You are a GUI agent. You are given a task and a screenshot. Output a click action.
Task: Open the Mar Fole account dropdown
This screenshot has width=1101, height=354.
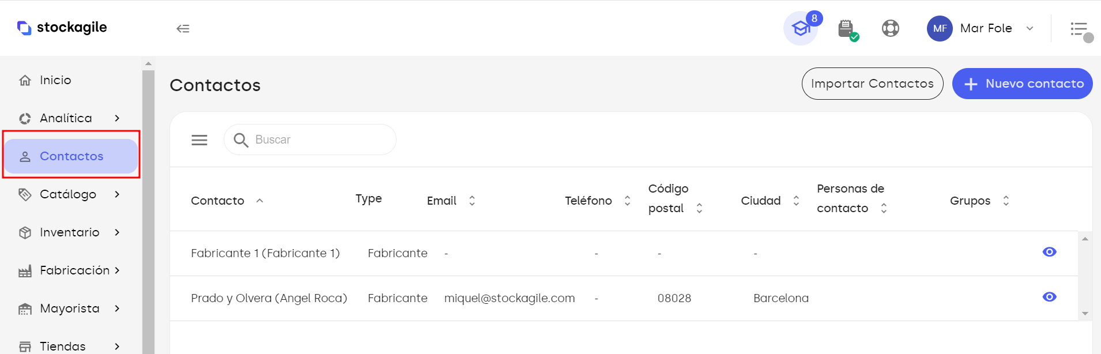[x=1030, y=28]
